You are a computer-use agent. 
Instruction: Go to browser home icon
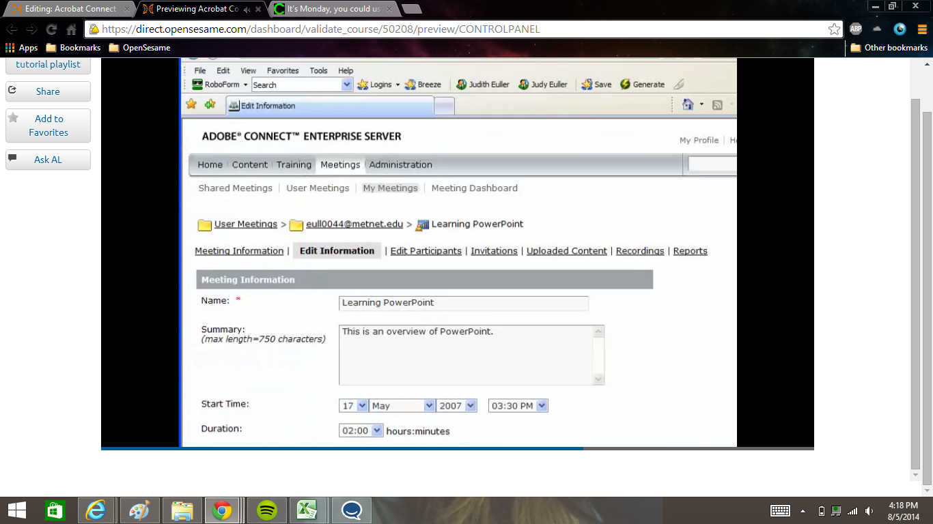tap(71, 29)
